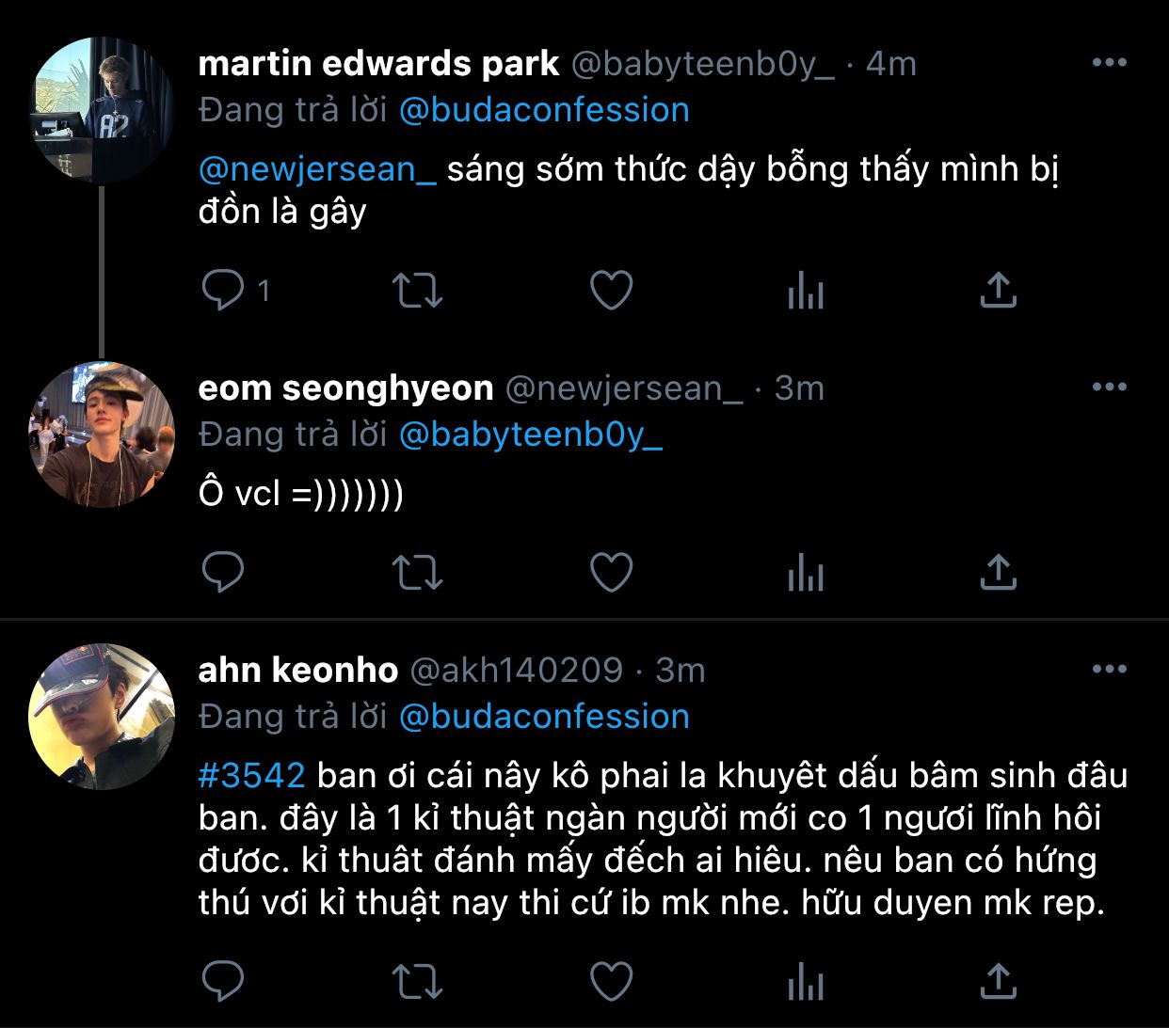The height and width of the screenshot is (1028, 1169).
Task: View analytics for martin edwards park's tweet
Action: pyautogui.click(x=805, y=290)
